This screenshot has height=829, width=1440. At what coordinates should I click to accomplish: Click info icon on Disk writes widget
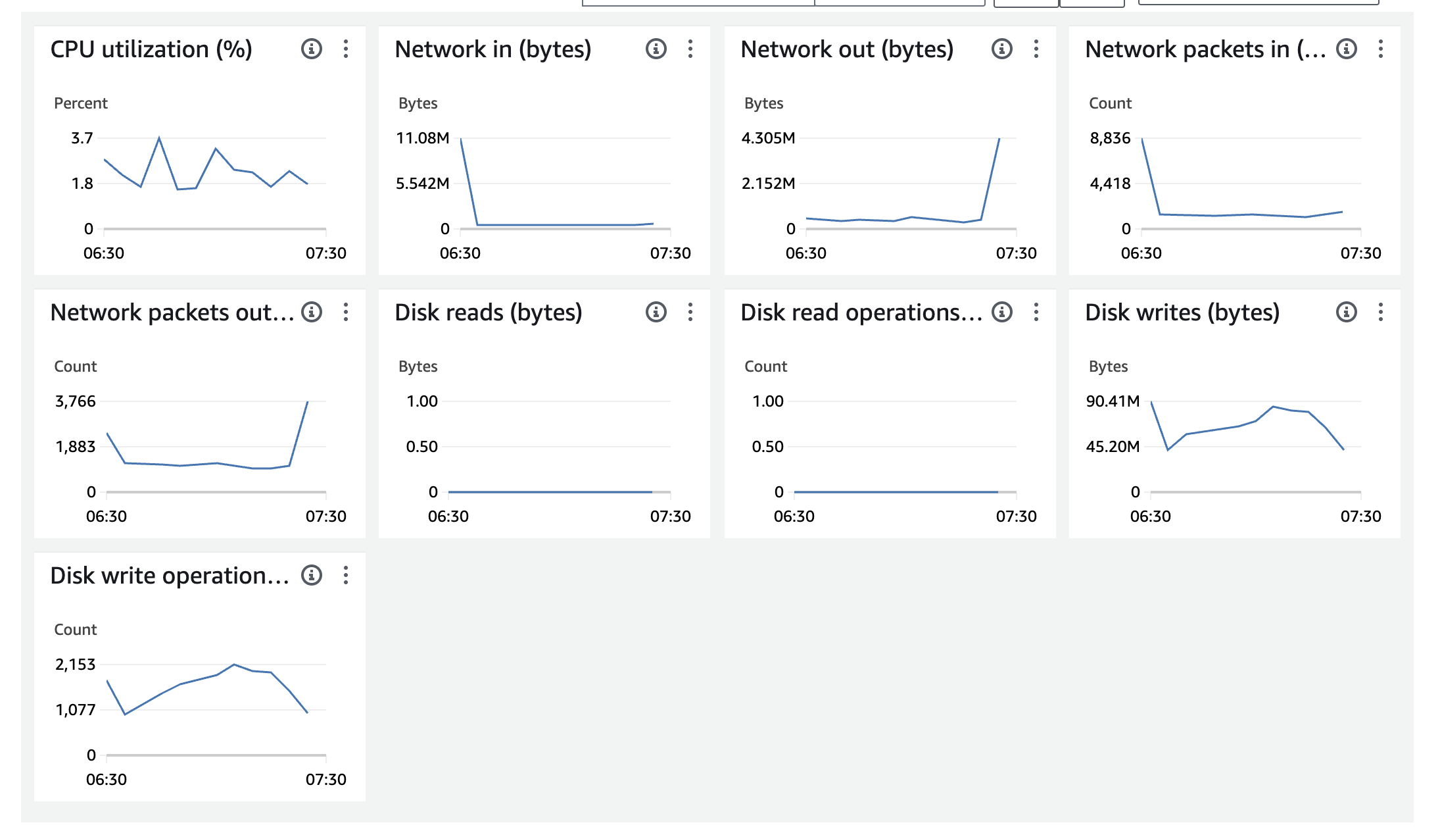1346,312
